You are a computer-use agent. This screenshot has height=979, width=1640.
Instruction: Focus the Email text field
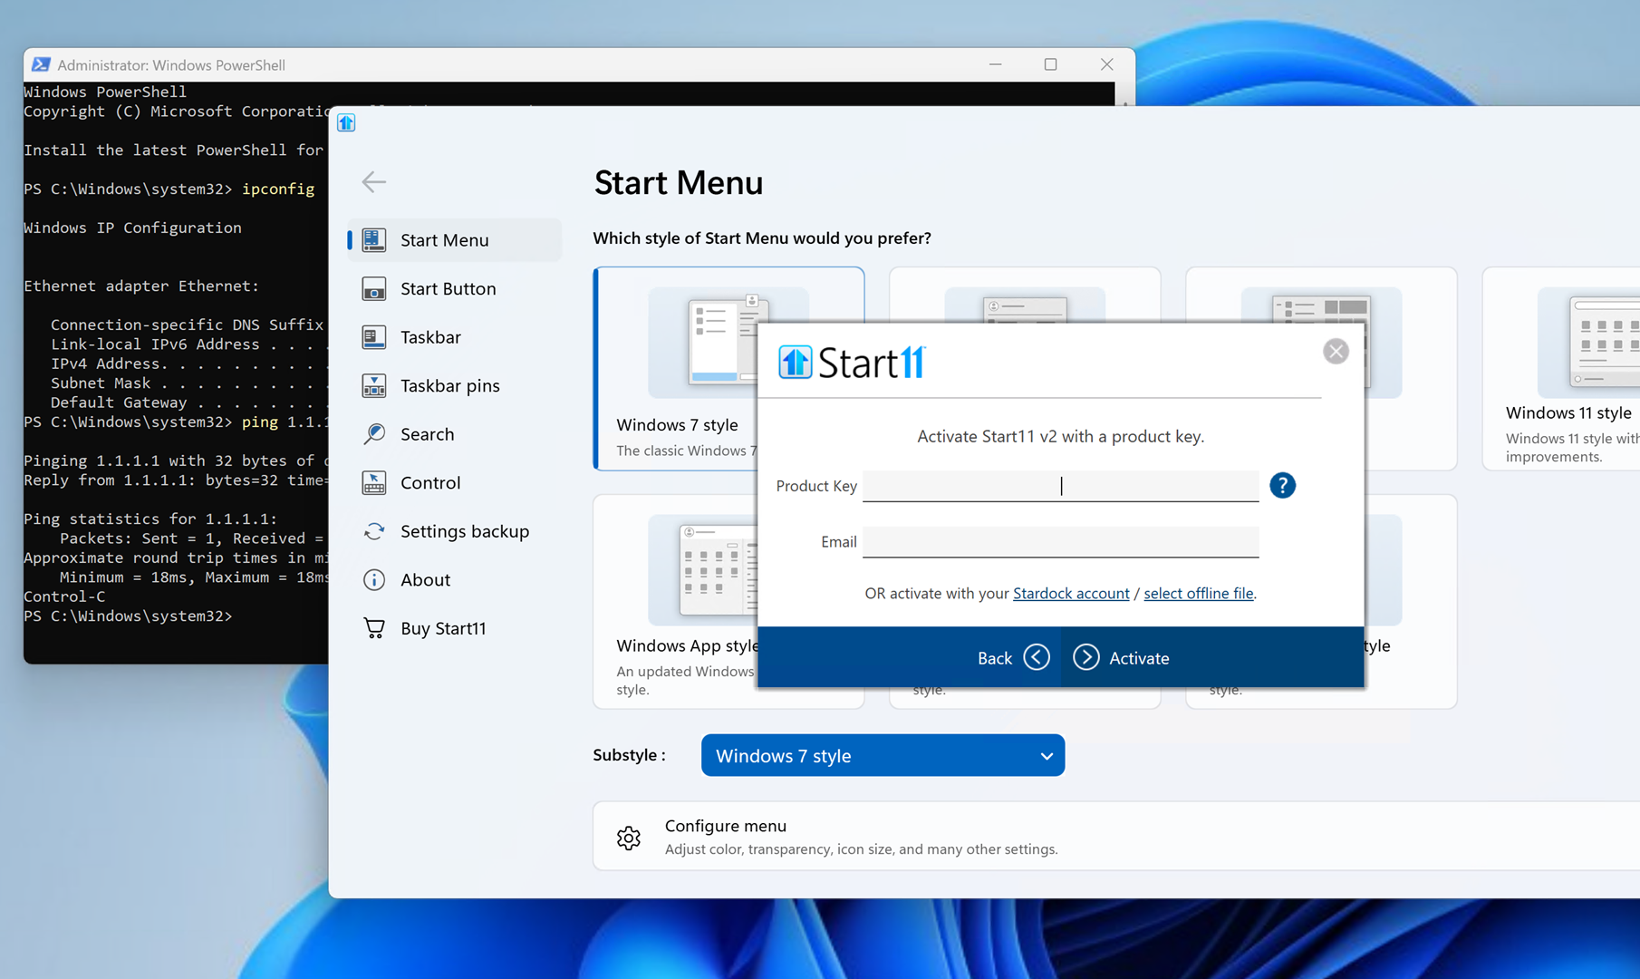(x=1060, y=542)
